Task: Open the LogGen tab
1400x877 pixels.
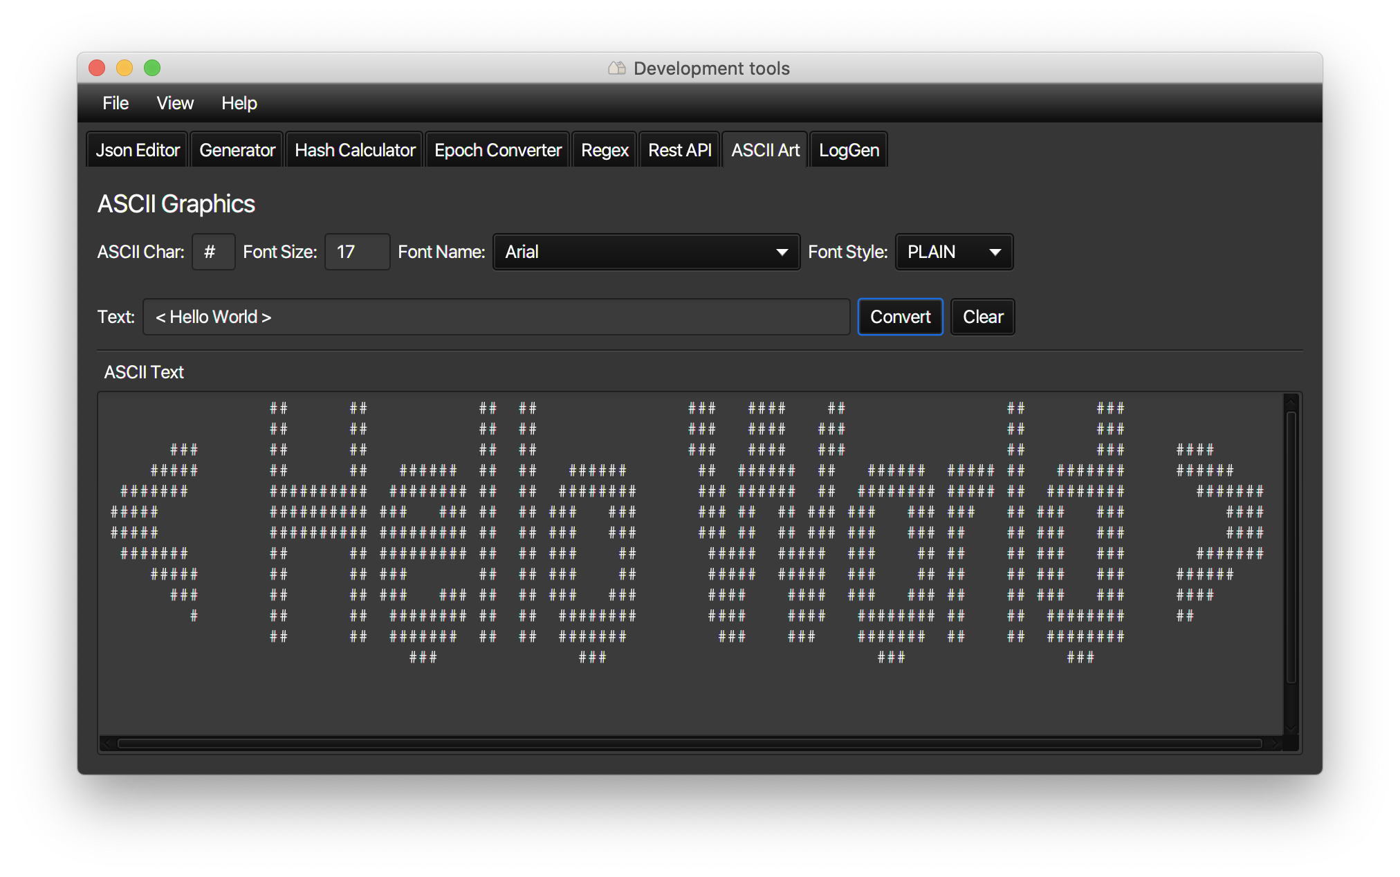Action: 849,150
